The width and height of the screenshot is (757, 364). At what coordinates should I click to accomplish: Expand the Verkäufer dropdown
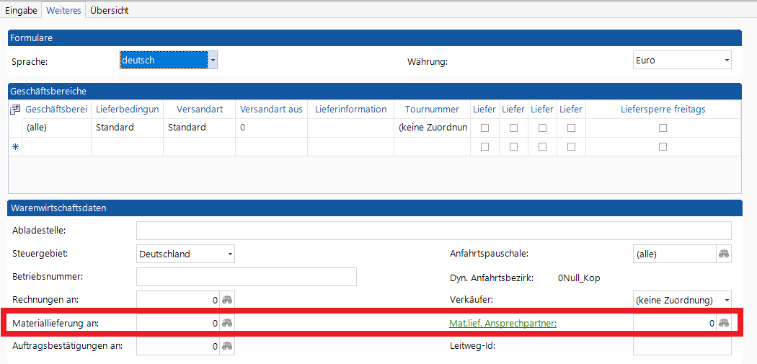click(726, 300)
